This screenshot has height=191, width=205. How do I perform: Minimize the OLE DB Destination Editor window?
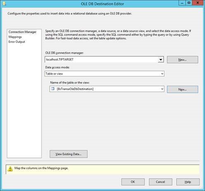pos(182,3)
